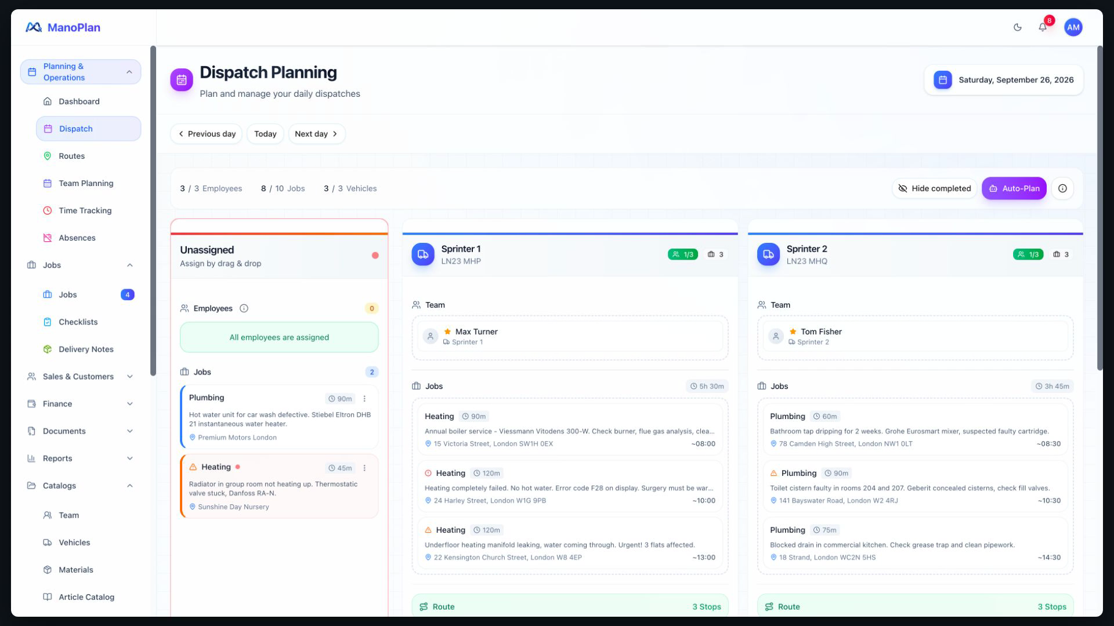
Task: Open Routes in the sidebar
Action: [88, 156]
